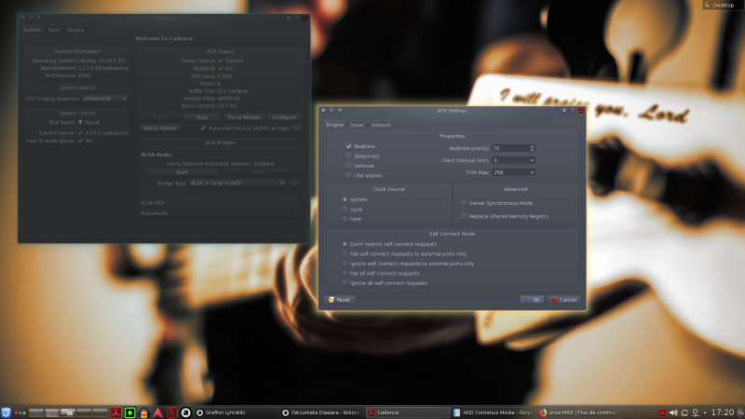This screenshot has height=419, width=745.
Task: Click the device notifier tray icon
Action: 684,412
